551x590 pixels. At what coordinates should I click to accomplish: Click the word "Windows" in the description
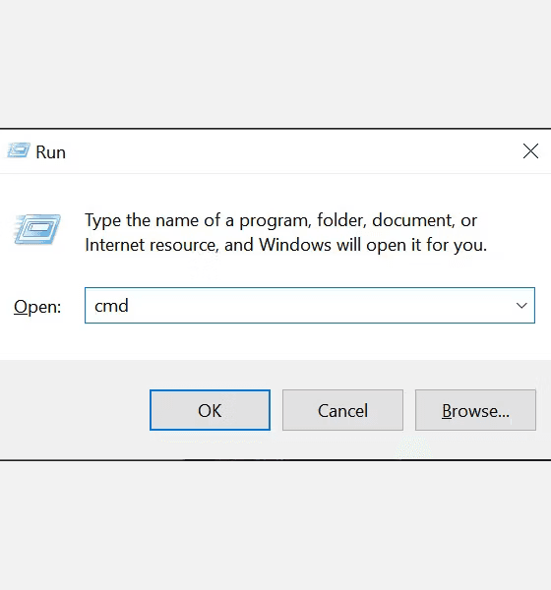[295, 245]
